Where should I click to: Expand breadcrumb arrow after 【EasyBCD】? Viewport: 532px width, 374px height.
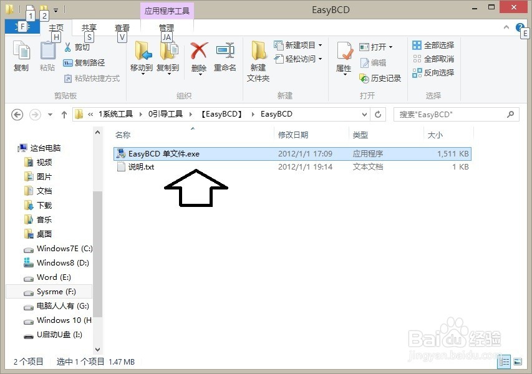(253, 114)
